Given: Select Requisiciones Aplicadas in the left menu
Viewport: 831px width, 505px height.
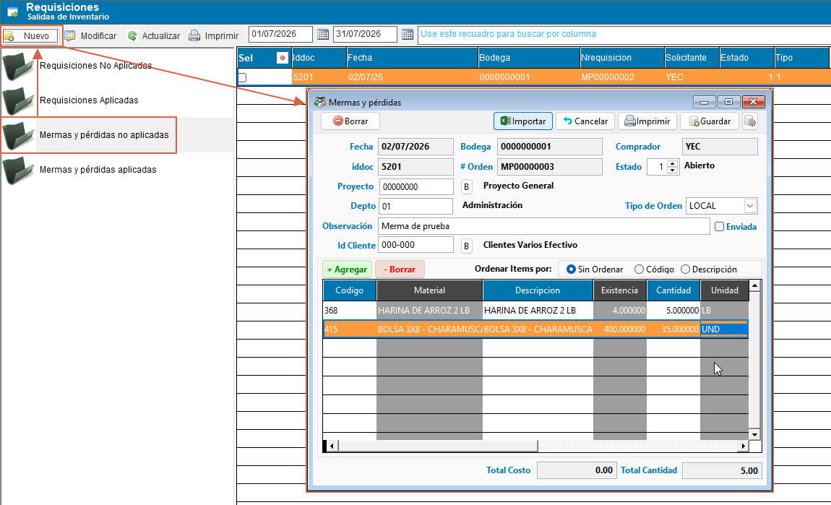Looking at the screenshot, I should [89, 100].
